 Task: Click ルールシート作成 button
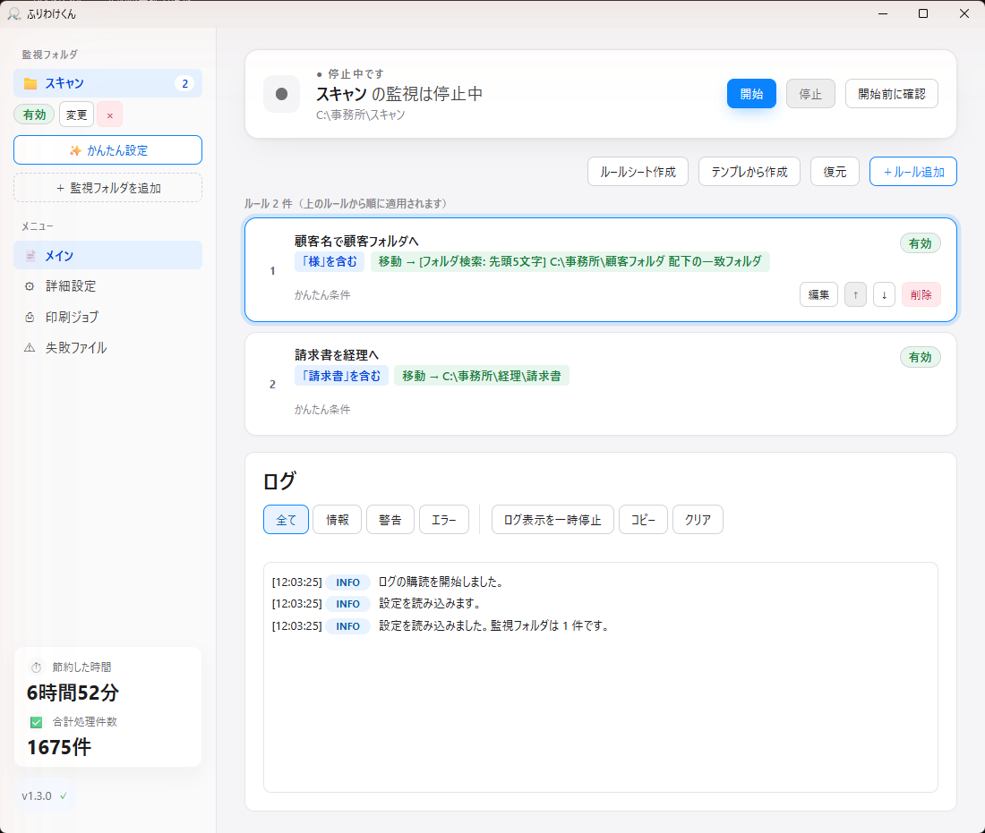coord(638,172)
